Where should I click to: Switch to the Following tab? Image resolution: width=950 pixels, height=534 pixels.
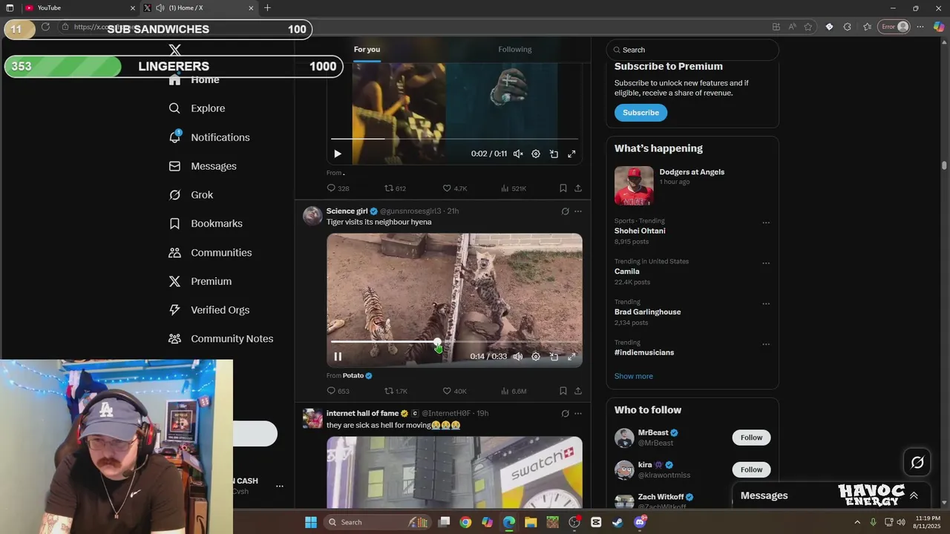click(x=515, y=50)
